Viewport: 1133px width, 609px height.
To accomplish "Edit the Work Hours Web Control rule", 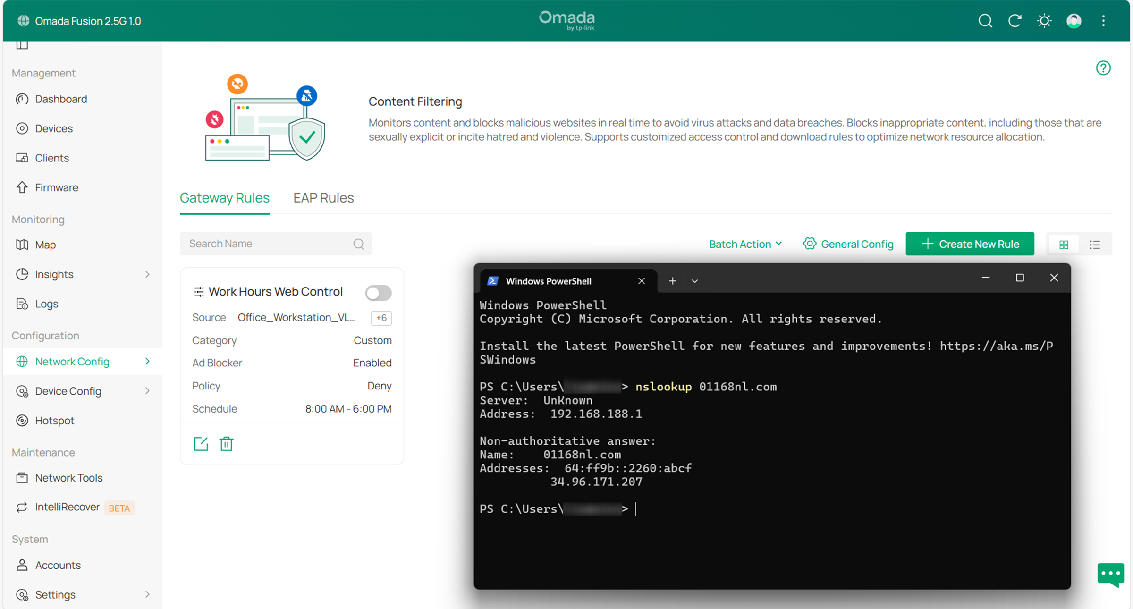I will 201,444.
